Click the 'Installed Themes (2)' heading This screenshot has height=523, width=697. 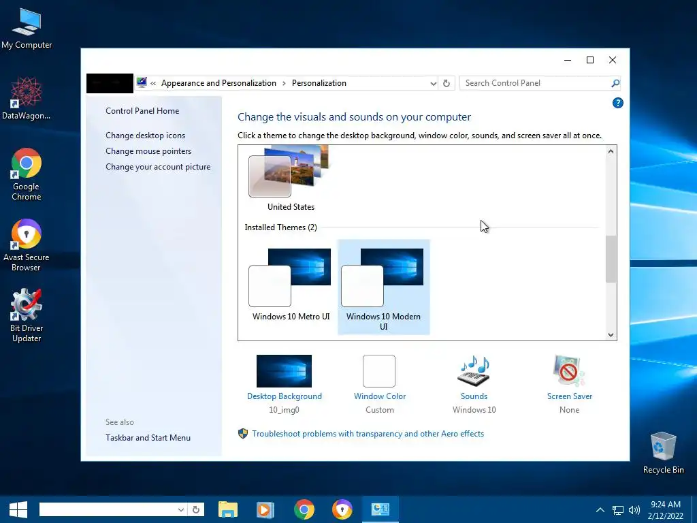point(280,227)
